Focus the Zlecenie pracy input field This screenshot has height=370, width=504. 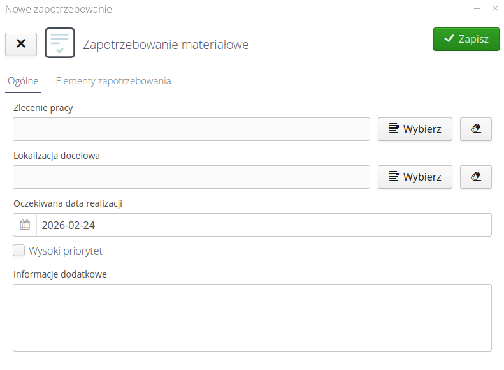tap(191, 129)
